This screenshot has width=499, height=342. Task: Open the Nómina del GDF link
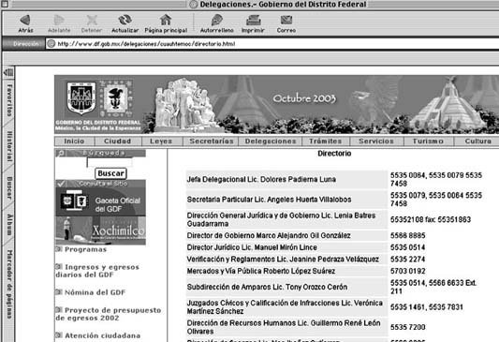tap(95, 292)
